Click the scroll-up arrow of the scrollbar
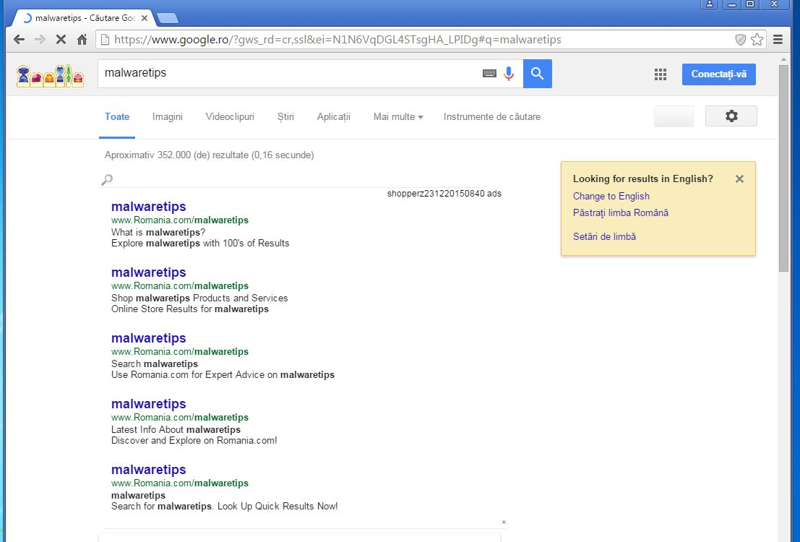The image size is (800, 542). coord(783,60)
